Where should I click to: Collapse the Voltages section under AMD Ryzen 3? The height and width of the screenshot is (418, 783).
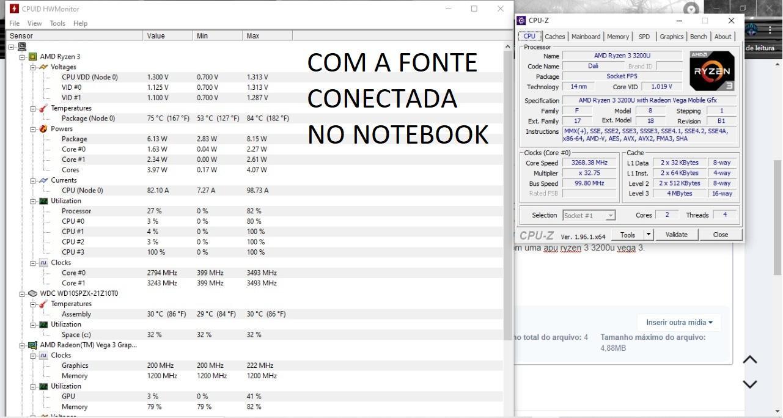33,67
